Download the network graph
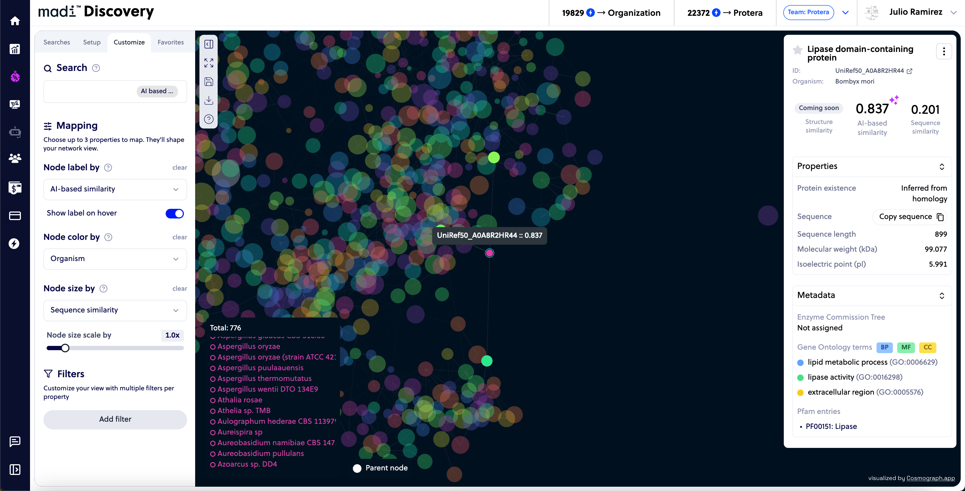965x491 pixels. (x=209, y=100)
